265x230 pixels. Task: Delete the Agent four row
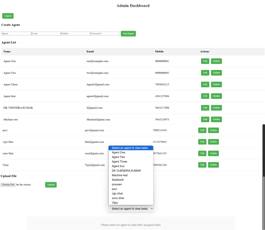(x=216, y=96)
